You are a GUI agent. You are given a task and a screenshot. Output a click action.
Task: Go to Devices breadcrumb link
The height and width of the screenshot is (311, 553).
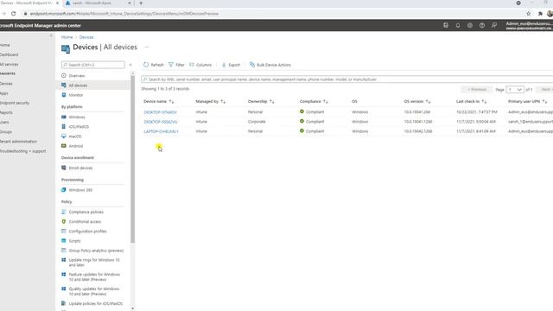tap(86, 37)
